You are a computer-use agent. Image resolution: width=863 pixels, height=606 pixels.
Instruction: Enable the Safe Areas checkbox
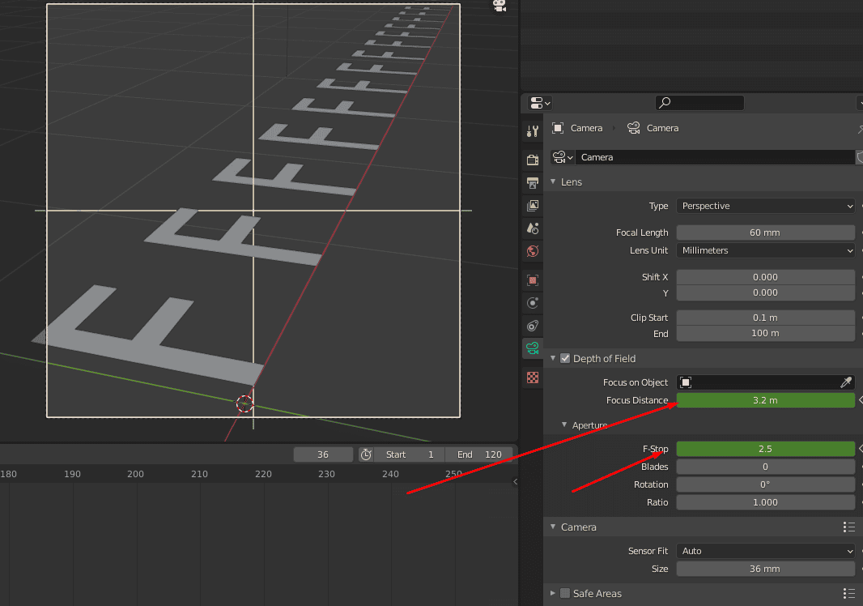point(565,593)
